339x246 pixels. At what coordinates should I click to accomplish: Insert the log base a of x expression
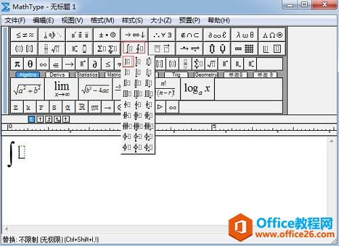pyautogui.click(x=197, y=89)
